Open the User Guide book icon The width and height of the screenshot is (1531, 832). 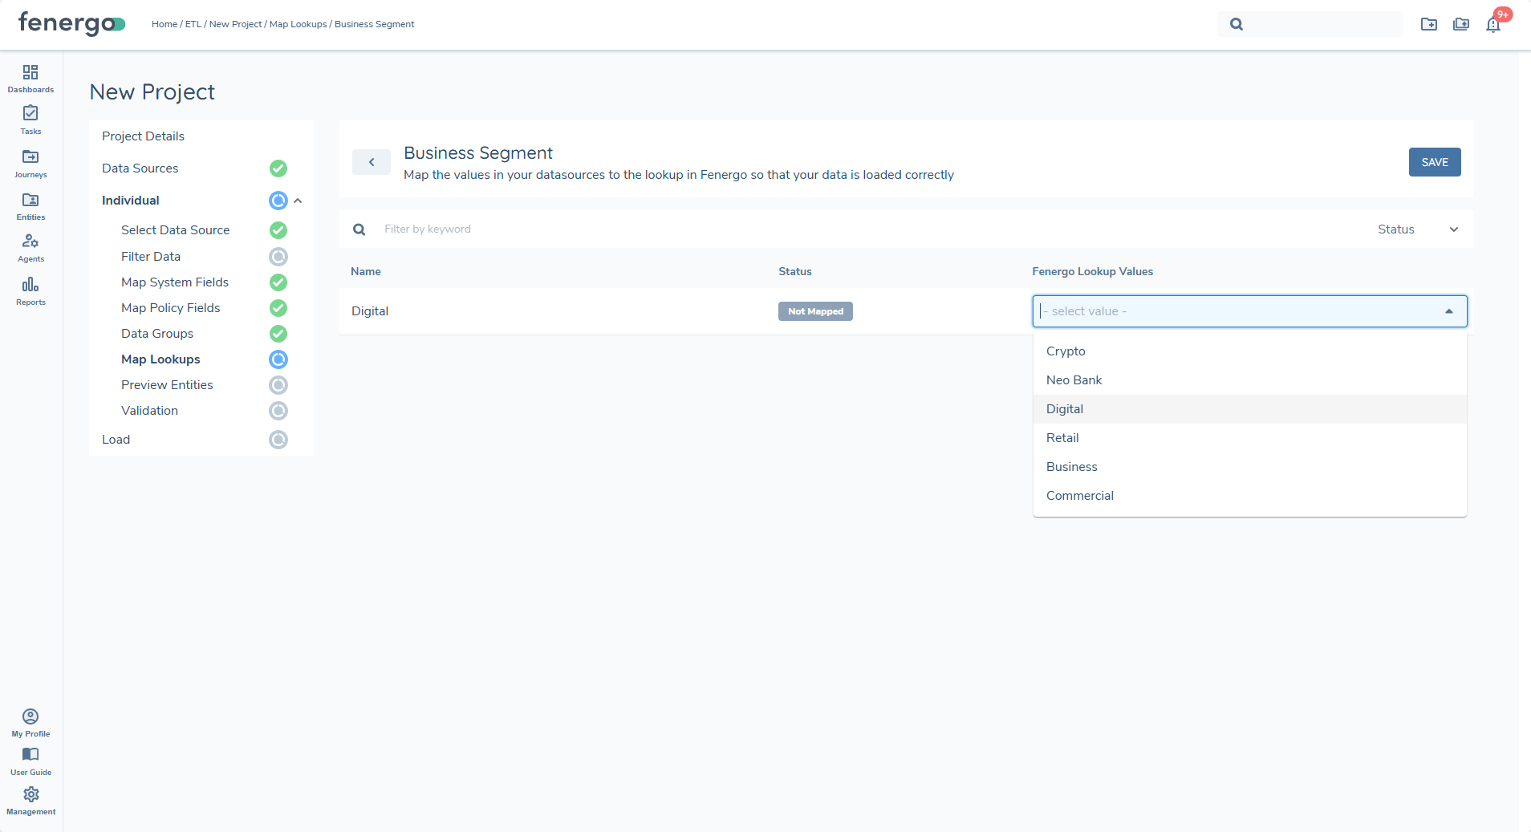[30, 760]
